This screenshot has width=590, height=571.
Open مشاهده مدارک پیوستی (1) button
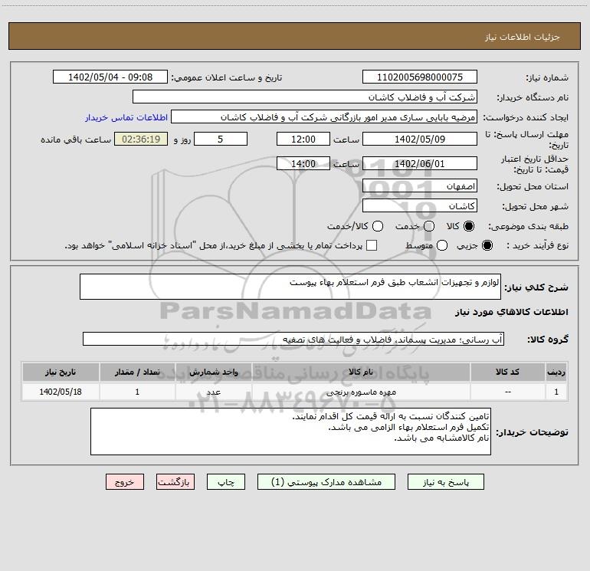(x=326, y=482)
